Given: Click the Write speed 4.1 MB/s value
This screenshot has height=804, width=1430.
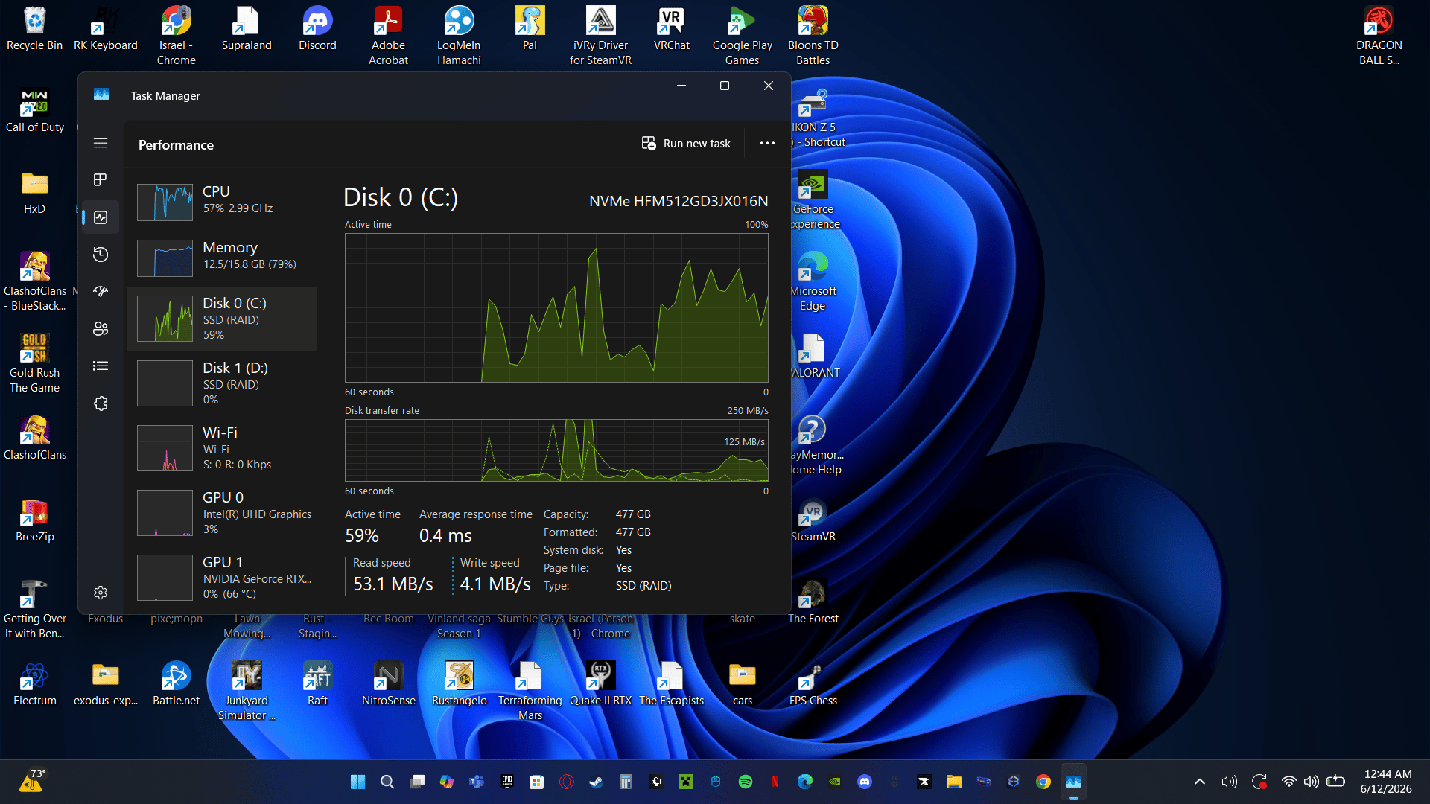Looking at the screenshot, I should [495, 584].
